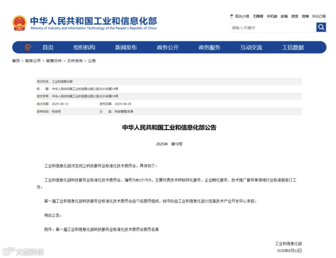Screen dimensions: 336x258
Task: Click the heading 中华人民共和国工业和信息化部公告
Action: pyautogui.click(x=169, y=128)
